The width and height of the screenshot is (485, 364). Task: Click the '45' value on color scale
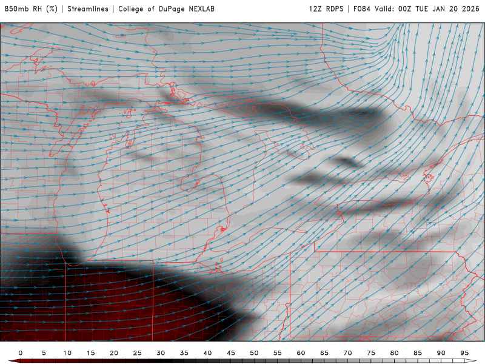231,353
